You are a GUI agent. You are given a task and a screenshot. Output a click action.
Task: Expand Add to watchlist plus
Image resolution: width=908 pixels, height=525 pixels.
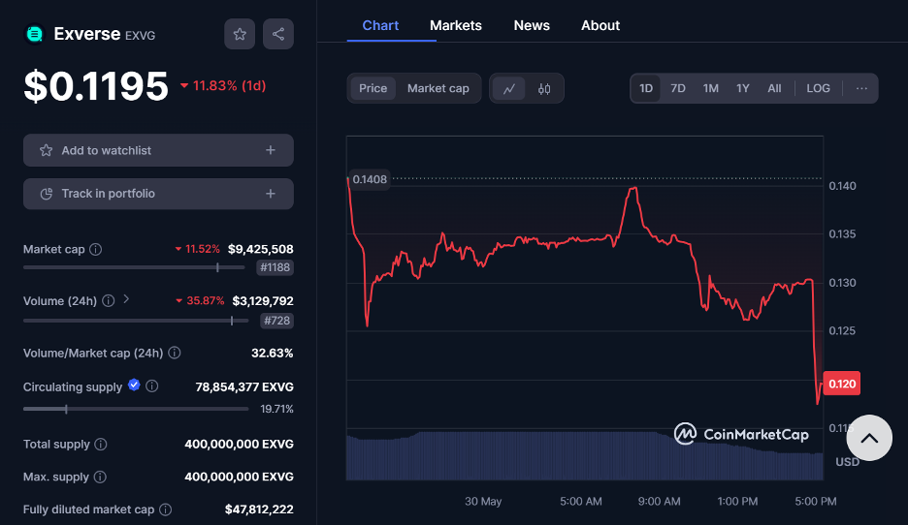point(271,150)
